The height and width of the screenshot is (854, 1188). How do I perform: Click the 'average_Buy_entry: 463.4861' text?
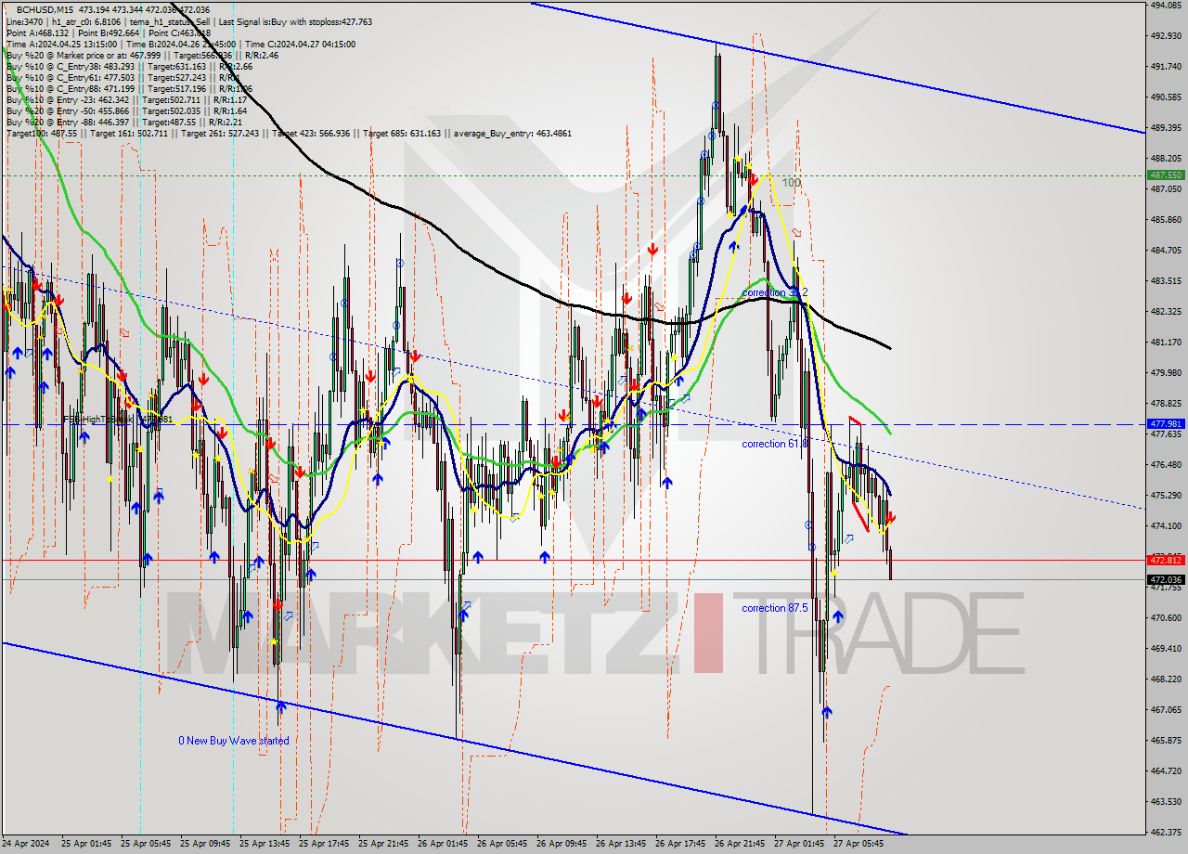tap(513, 134)
